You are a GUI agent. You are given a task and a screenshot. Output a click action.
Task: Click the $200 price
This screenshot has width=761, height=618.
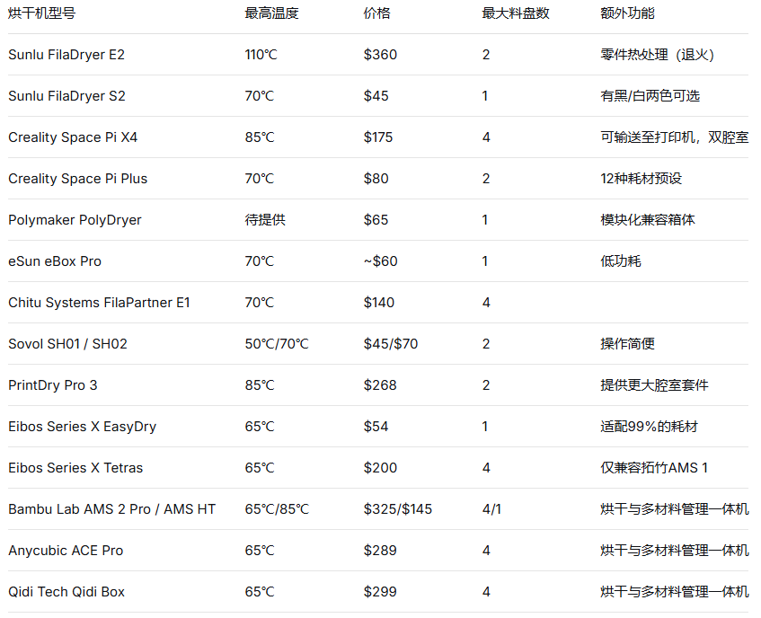click(381, 468)
